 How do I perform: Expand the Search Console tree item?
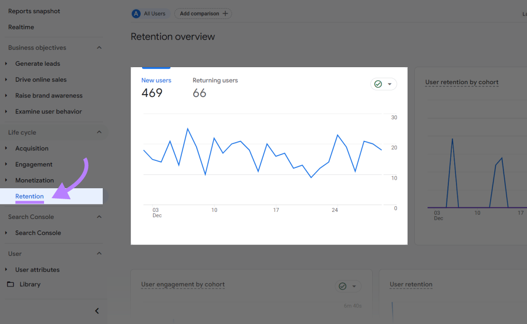(x=6, y=233)
